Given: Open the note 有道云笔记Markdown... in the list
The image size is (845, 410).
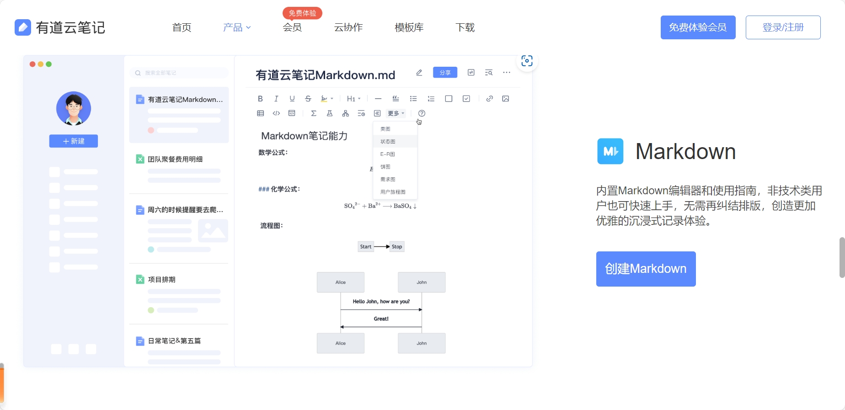Looking at the screenshot, I should 179,115.
